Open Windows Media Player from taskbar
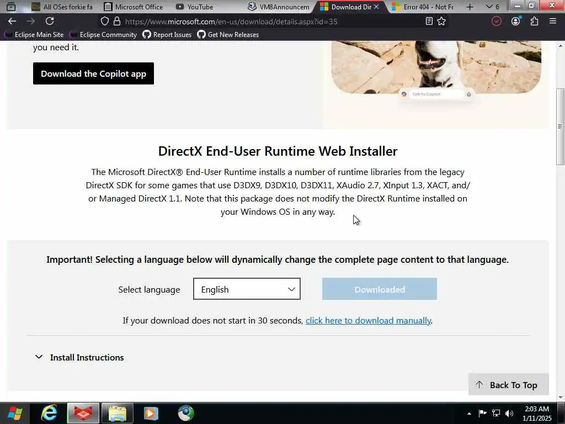This screenshot has width=565, height=424. (151, 413)
